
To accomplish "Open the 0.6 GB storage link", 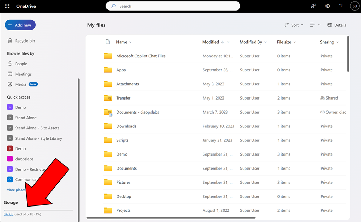I will (8, 214).
